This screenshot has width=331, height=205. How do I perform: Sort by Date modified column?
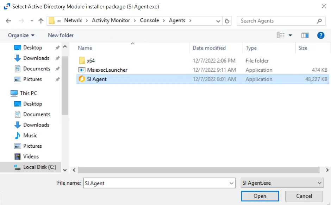point(209,48)
